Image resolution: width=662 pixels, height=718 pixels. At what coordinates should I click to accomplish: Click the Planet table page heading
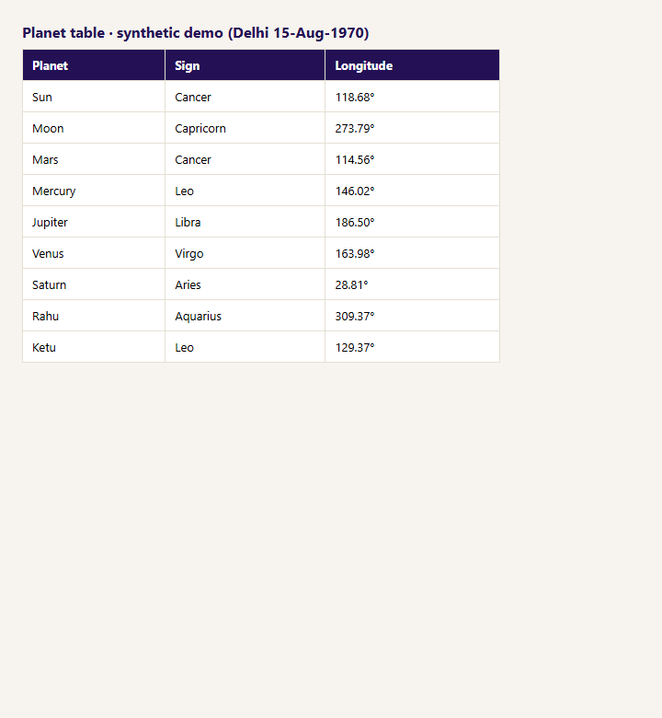point(196,33)
